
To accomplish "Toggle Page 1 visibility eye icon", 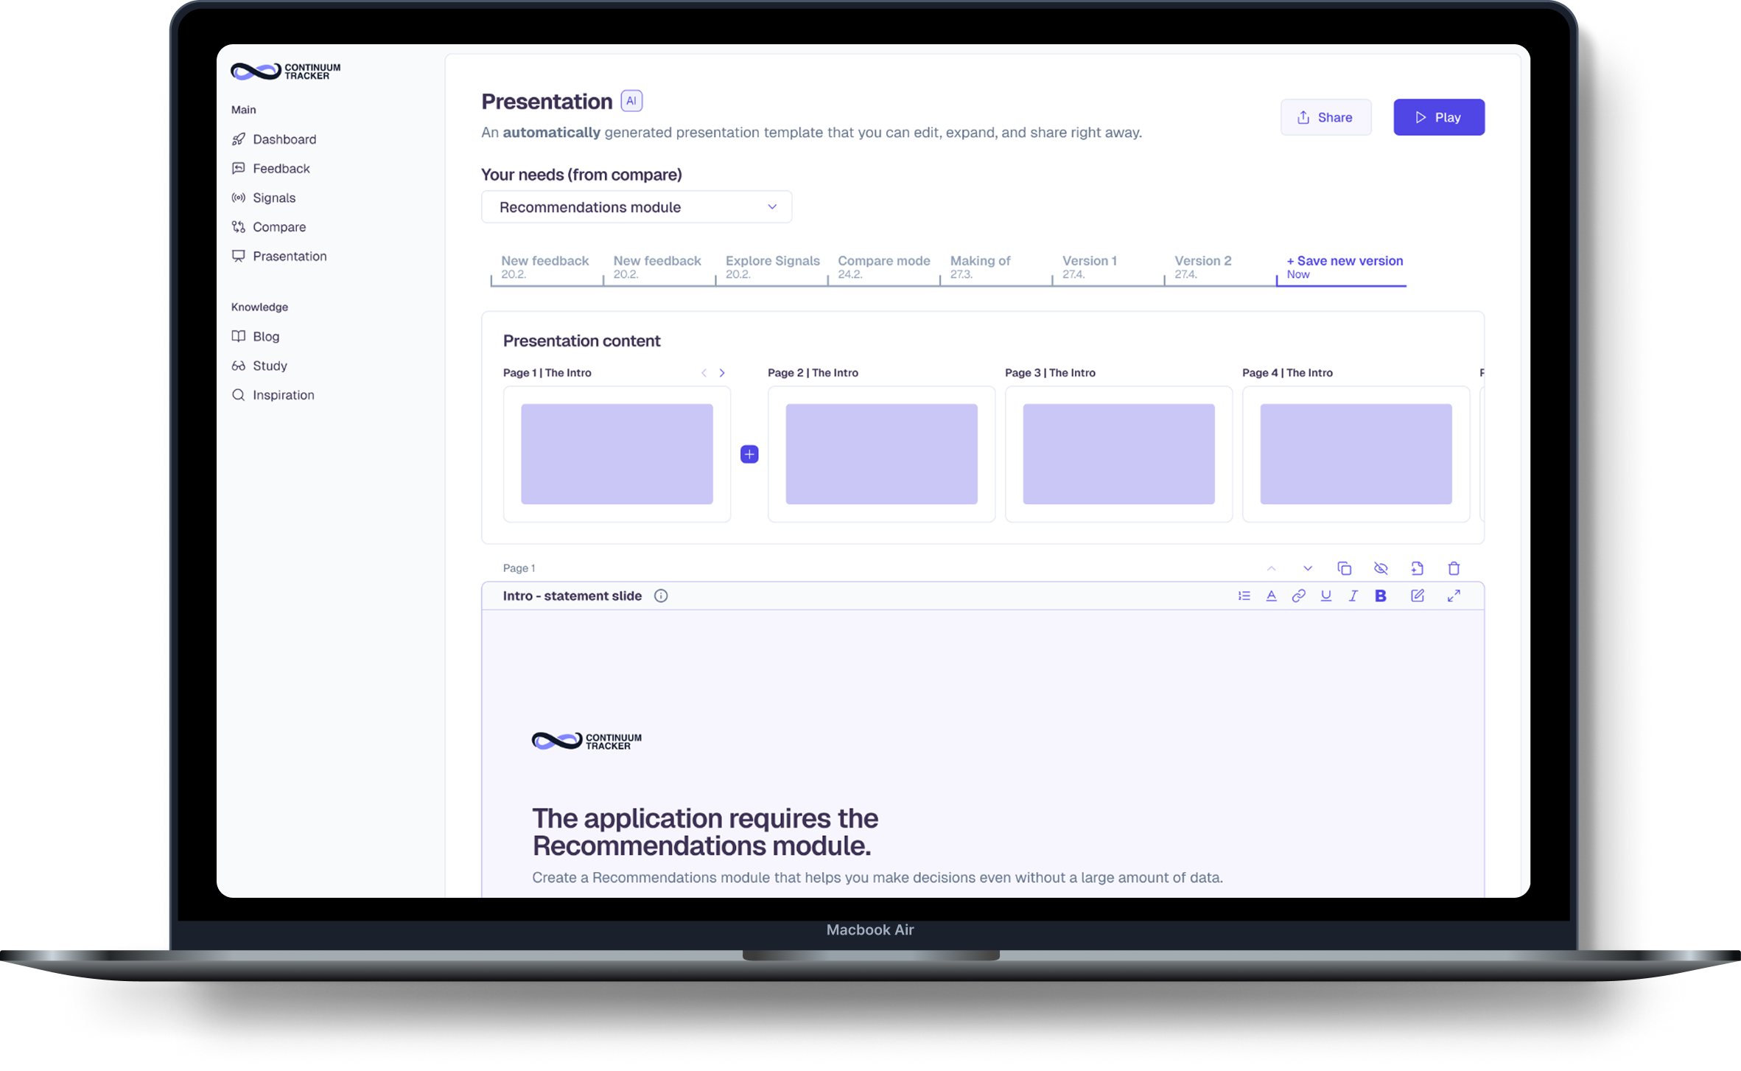I will [1381, 568].
